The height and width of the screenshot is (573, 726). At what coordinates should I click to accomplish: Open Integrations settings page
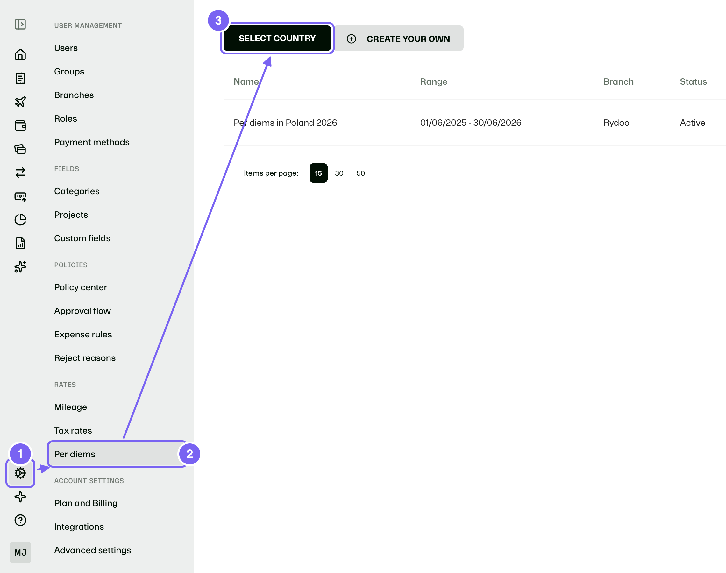pyautogui.click(x=79, y=527)
